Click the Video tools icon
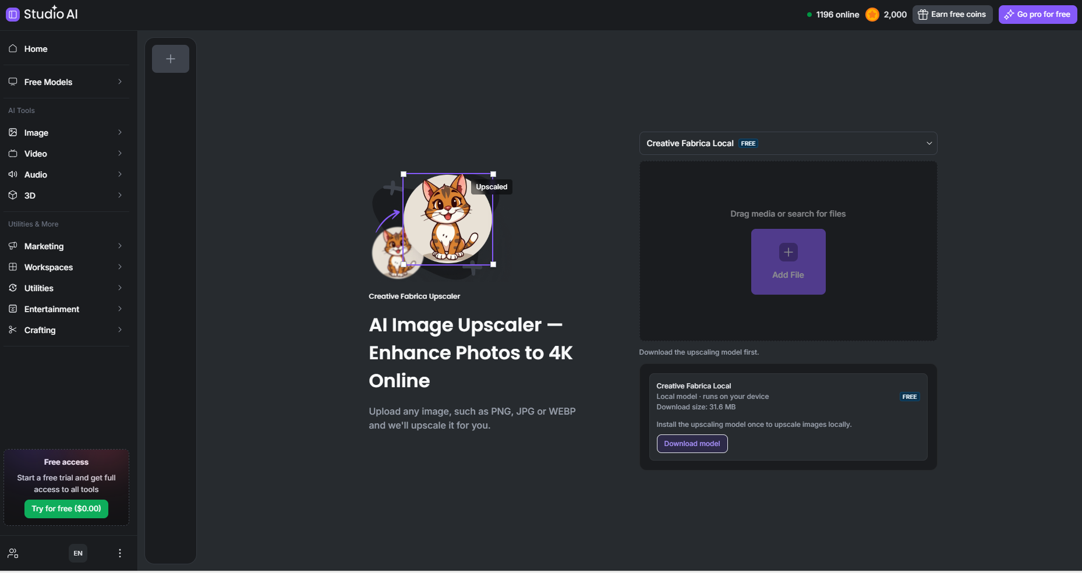Viewport: 1082px width, 573px height. (x=13, y=153)
